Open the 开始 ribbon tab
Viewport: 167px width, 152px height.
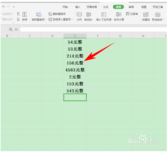click(65, 7)
